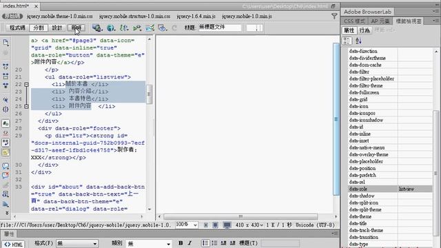
Task: Open the check browser compatibility icon
Action: click(150, 28)
